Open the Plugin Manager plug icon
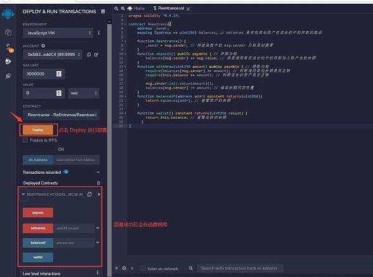The height and width of the screenshot is (277, 373). pos(8,75)
